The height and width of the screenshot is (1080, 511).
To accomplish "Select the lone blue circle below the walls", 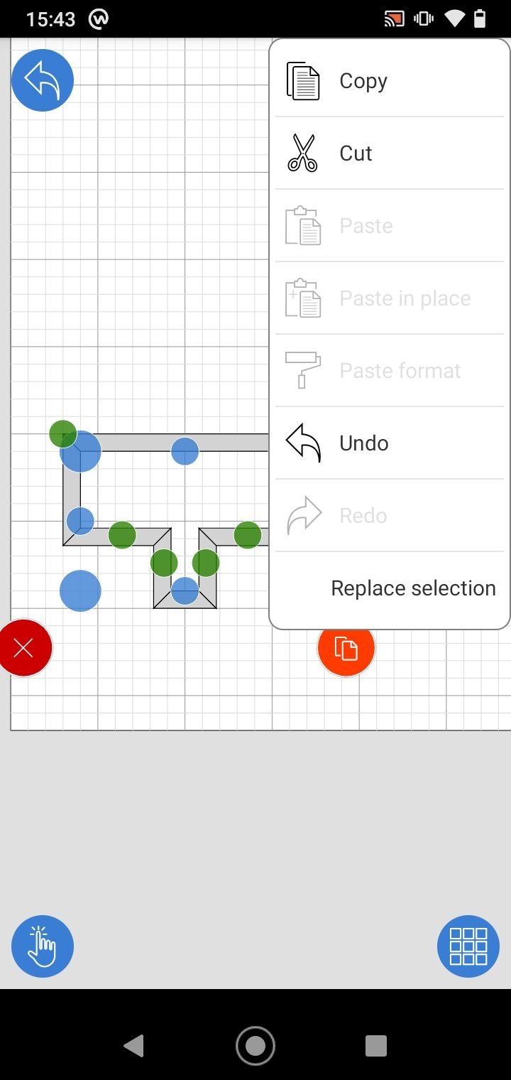I will [x=80, y=590].
